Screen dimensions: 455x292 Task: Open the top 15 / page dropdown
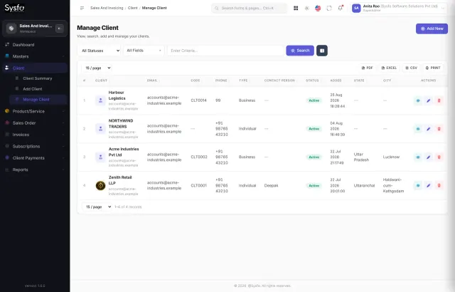point(97,68)
